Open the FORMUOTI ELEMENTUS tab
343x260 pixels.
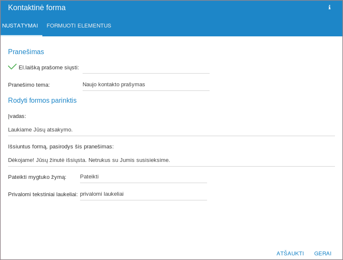click(79, 26)
